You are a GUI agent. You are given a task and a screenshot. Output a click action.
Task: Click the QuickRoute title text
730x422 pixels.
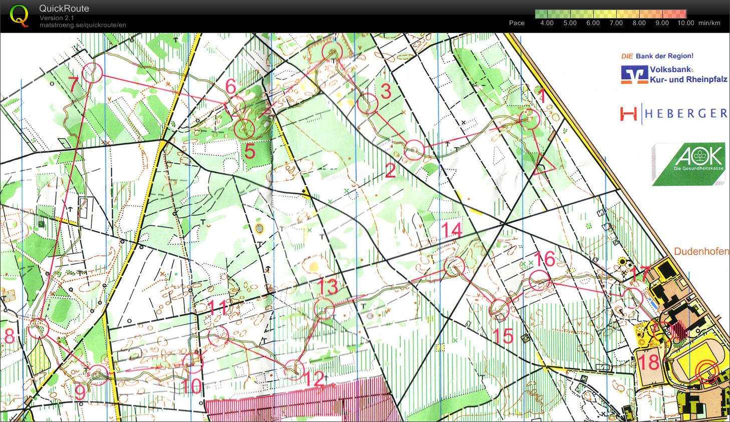click(64, 9)
